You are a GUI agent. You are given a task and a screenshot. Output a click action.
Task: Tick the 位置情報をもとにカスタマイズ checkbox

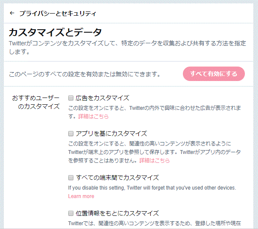(71, 213)
